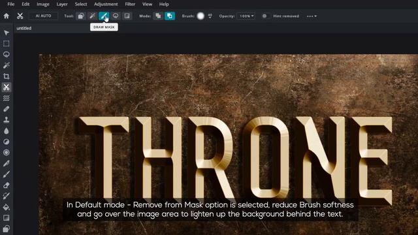Switch mode to Add to Mask
The height and width of the screenshot is (235, 418).
[158, 16]
